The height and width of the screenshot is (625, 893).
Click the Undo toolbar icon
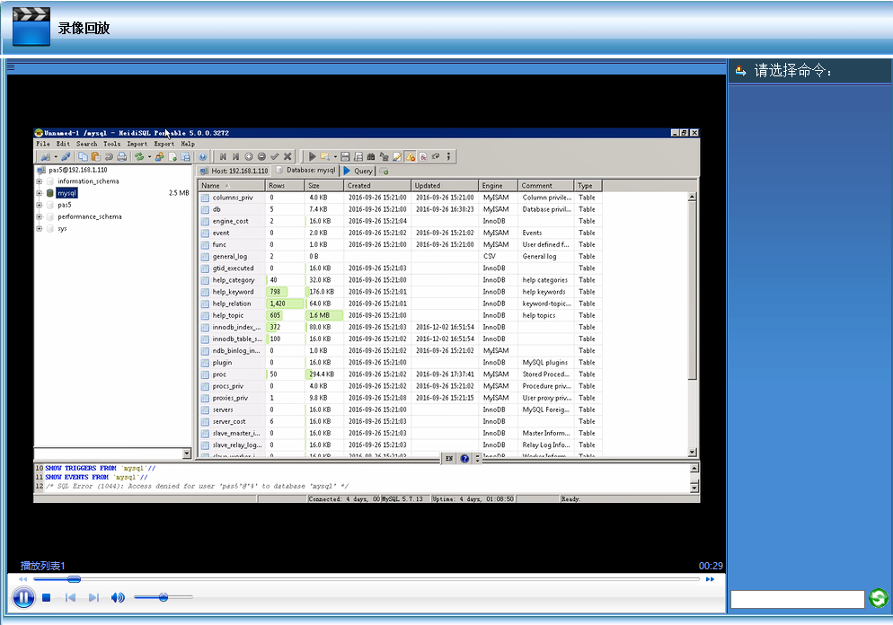pyautogui.click(x=108, y=156)
